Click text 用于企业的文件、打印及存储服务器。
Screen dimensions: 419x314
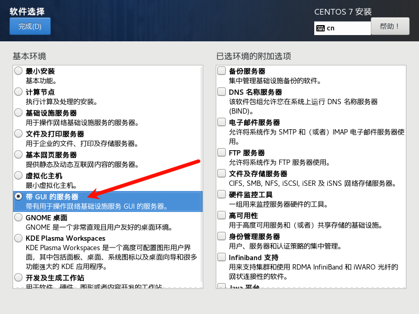click(82, 143)
